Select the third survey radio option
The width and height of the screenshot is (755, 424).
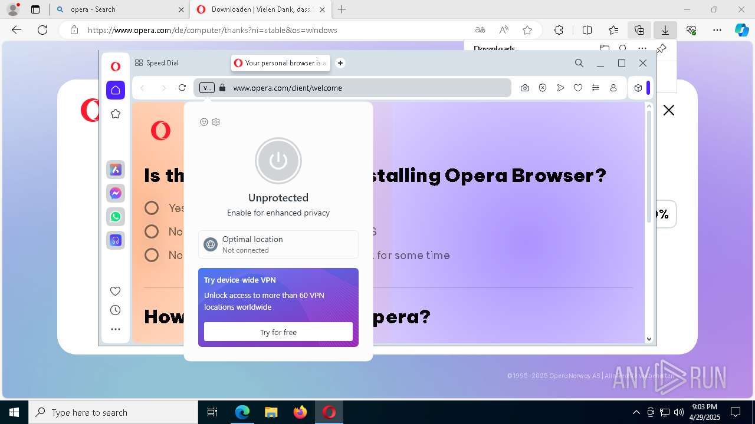click(x=152, y=255)
